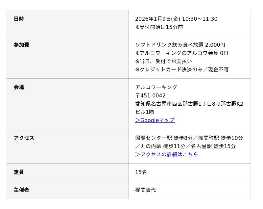Click the 会場 row header

click(19, 88)
